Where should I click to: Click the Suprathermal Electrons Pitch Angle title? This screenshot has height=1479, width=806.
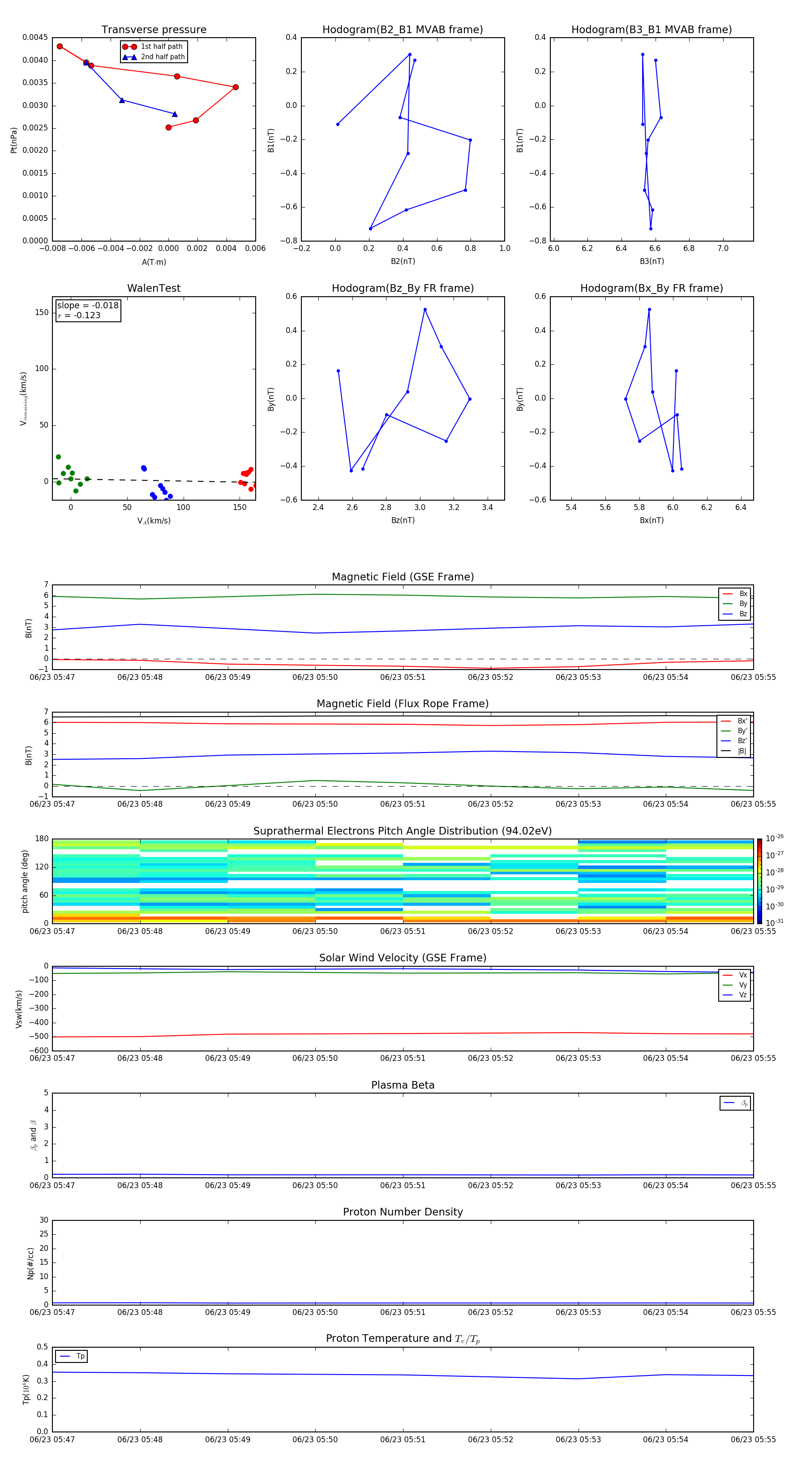(x=403, y=831)
